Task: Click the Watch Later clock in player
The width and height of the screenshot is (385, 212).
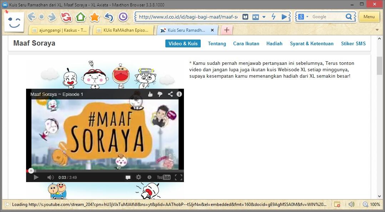Action: [x=149, y=177]
